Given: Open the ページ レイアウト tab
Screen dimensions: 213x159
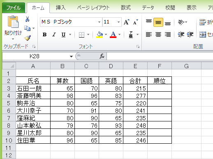Looking at the screenshot, I should [x=93, y=8].
